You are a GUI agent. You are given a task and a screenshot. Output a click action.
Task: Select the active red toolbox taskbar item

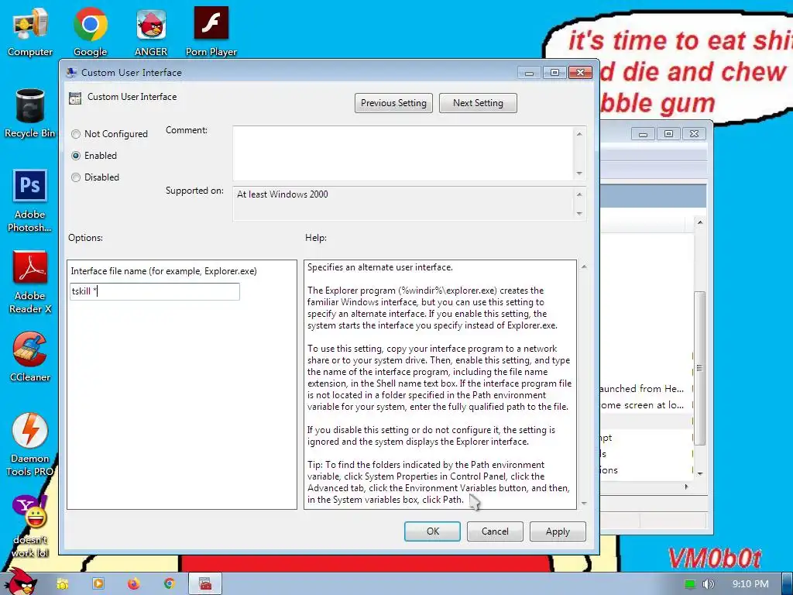[x=204, y=584]
